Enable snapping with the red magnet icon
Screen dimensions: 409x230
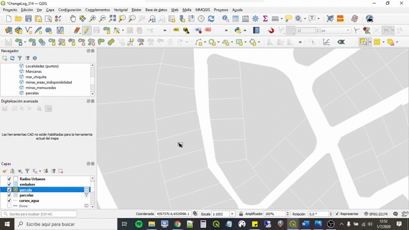coord(271,30)
